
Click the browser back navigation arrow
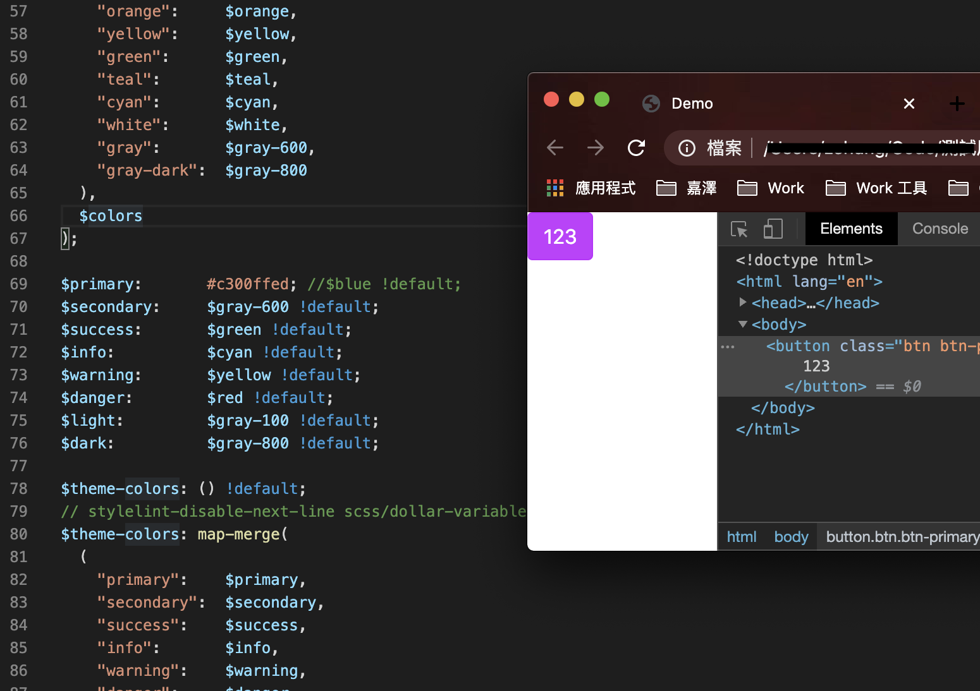(554, 148)
